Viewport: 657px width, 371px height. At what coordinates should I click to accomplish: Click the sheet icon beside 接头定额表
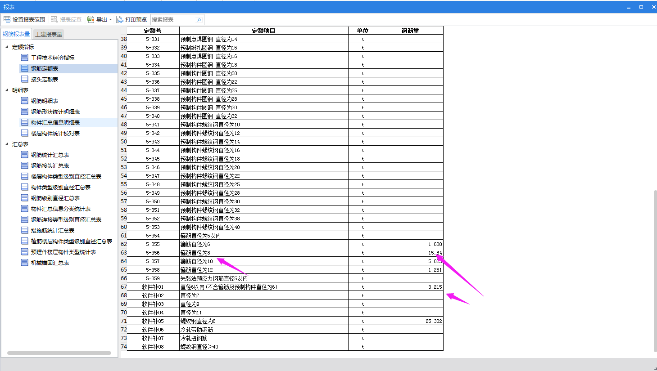25,79
